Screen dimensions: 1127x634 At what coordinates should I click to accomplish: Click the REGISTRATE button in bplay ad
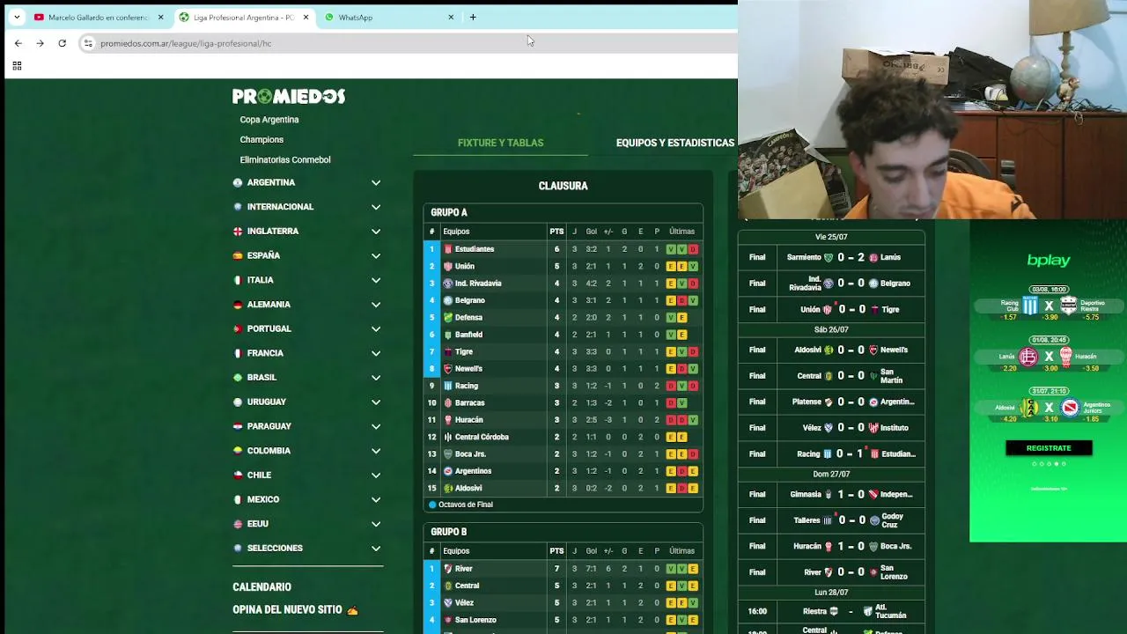click(1049, 448)
